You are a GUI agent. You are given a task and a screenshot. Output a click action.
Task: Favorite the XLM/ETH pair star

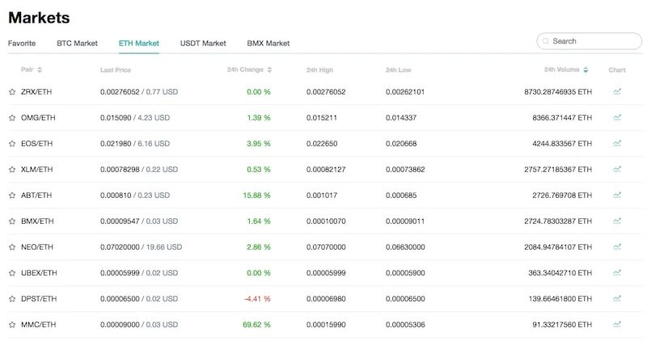tap(12, 170)
